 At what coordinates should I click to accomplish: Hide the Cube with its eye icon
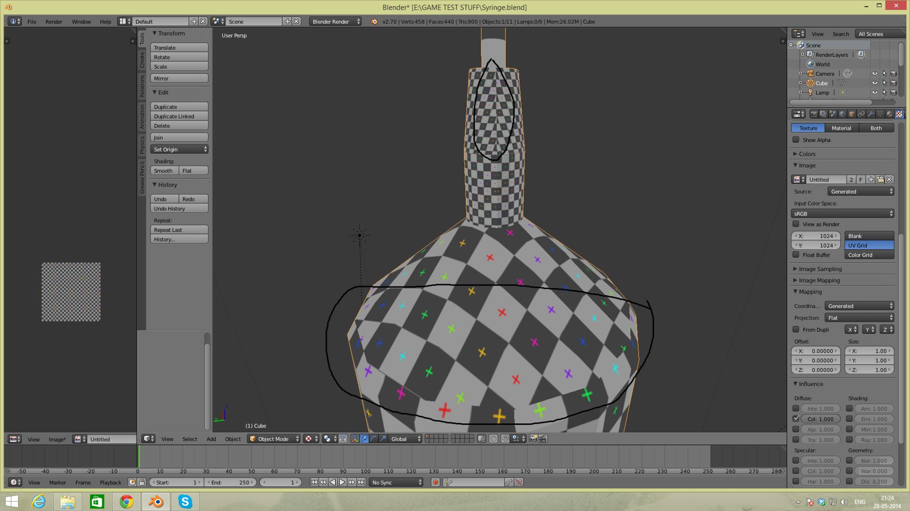[x=875, y=83]
